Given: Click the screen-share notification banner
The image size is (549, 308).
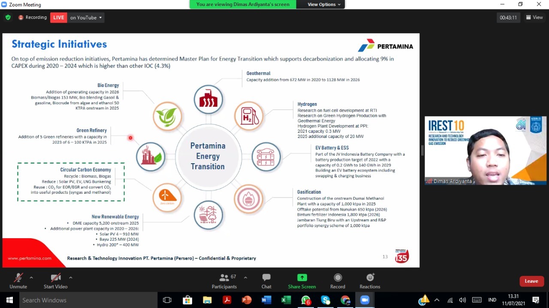Looking at the screenshot, I should click(243, 4).
